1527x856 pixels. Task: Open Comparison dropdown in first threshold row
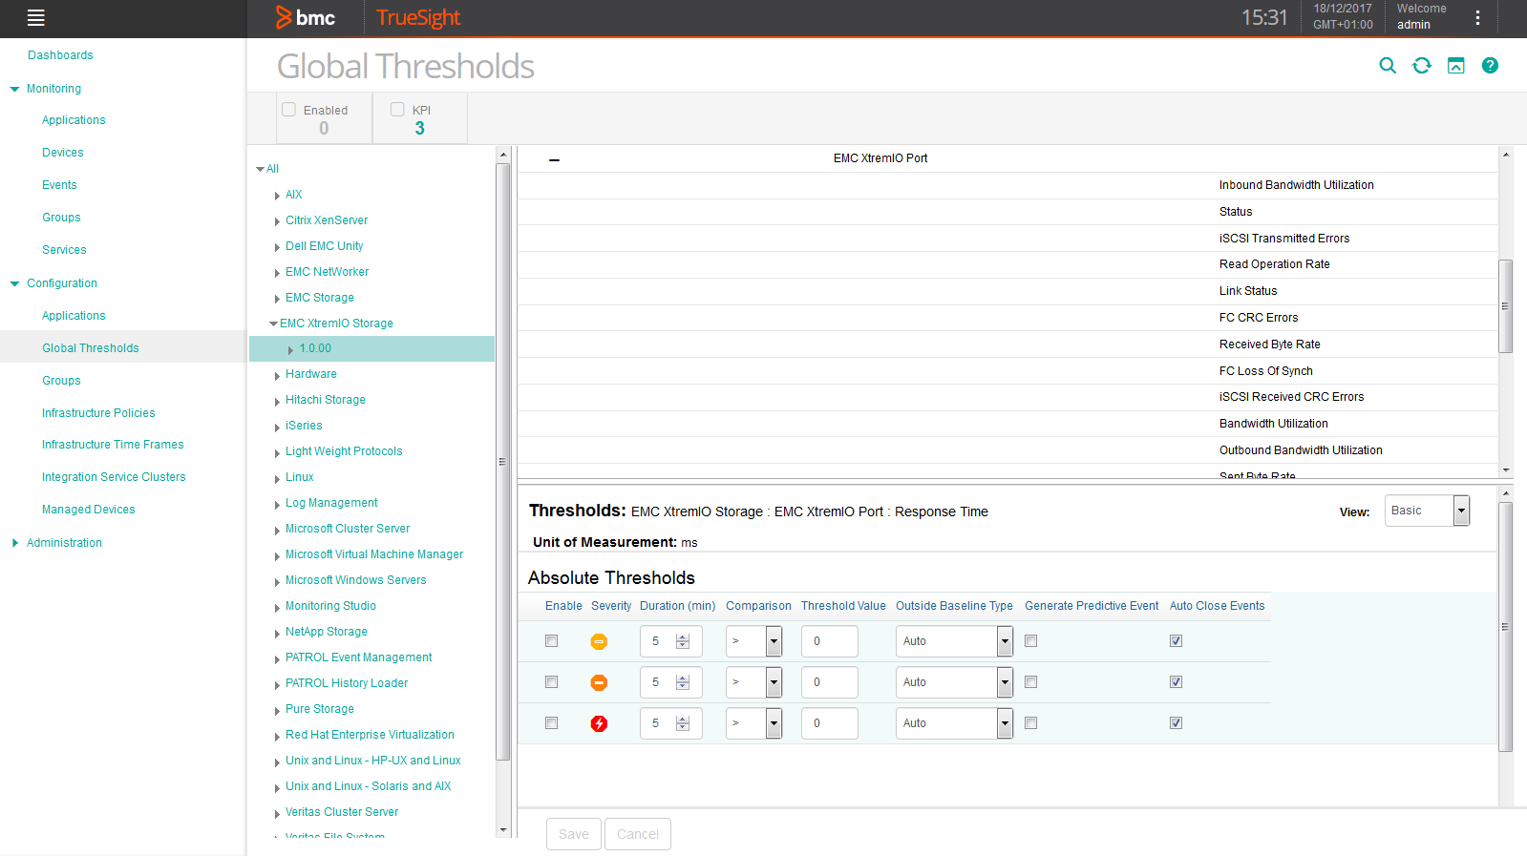tap(753, 641)
